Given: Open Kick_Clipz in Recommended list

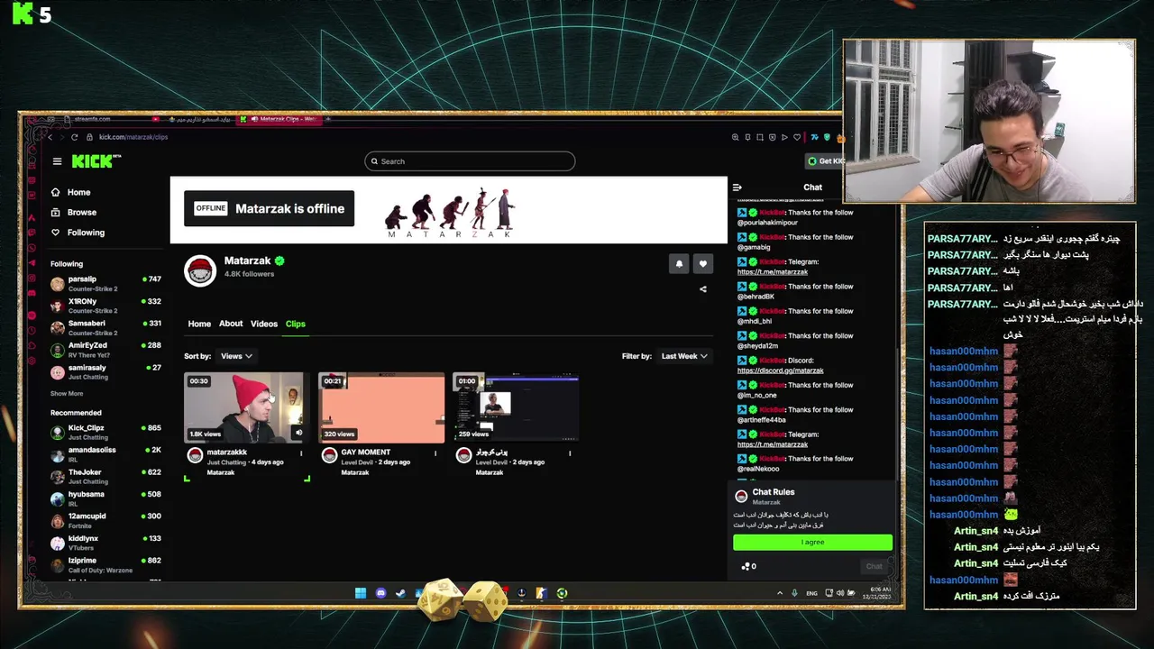Looking at the screenshot, I should pyautogui.click(x=105, y=432).
